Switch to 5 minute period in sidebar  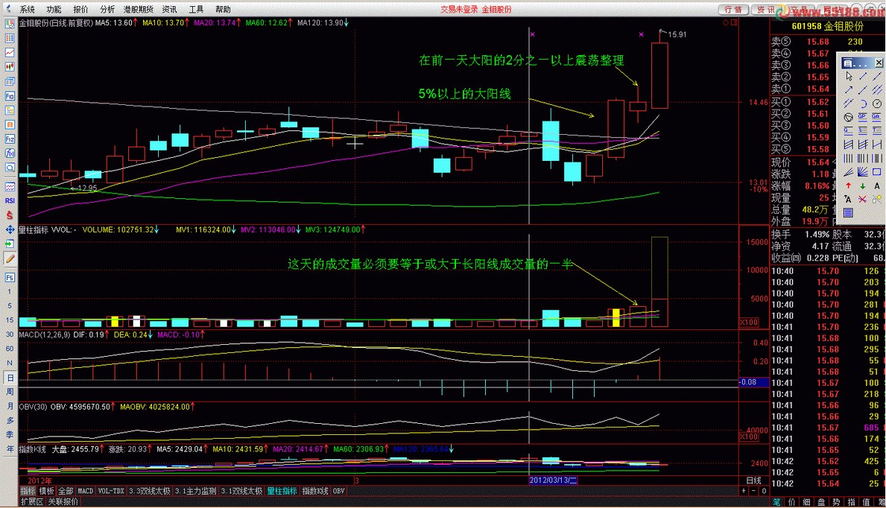[x=10, y=305]
